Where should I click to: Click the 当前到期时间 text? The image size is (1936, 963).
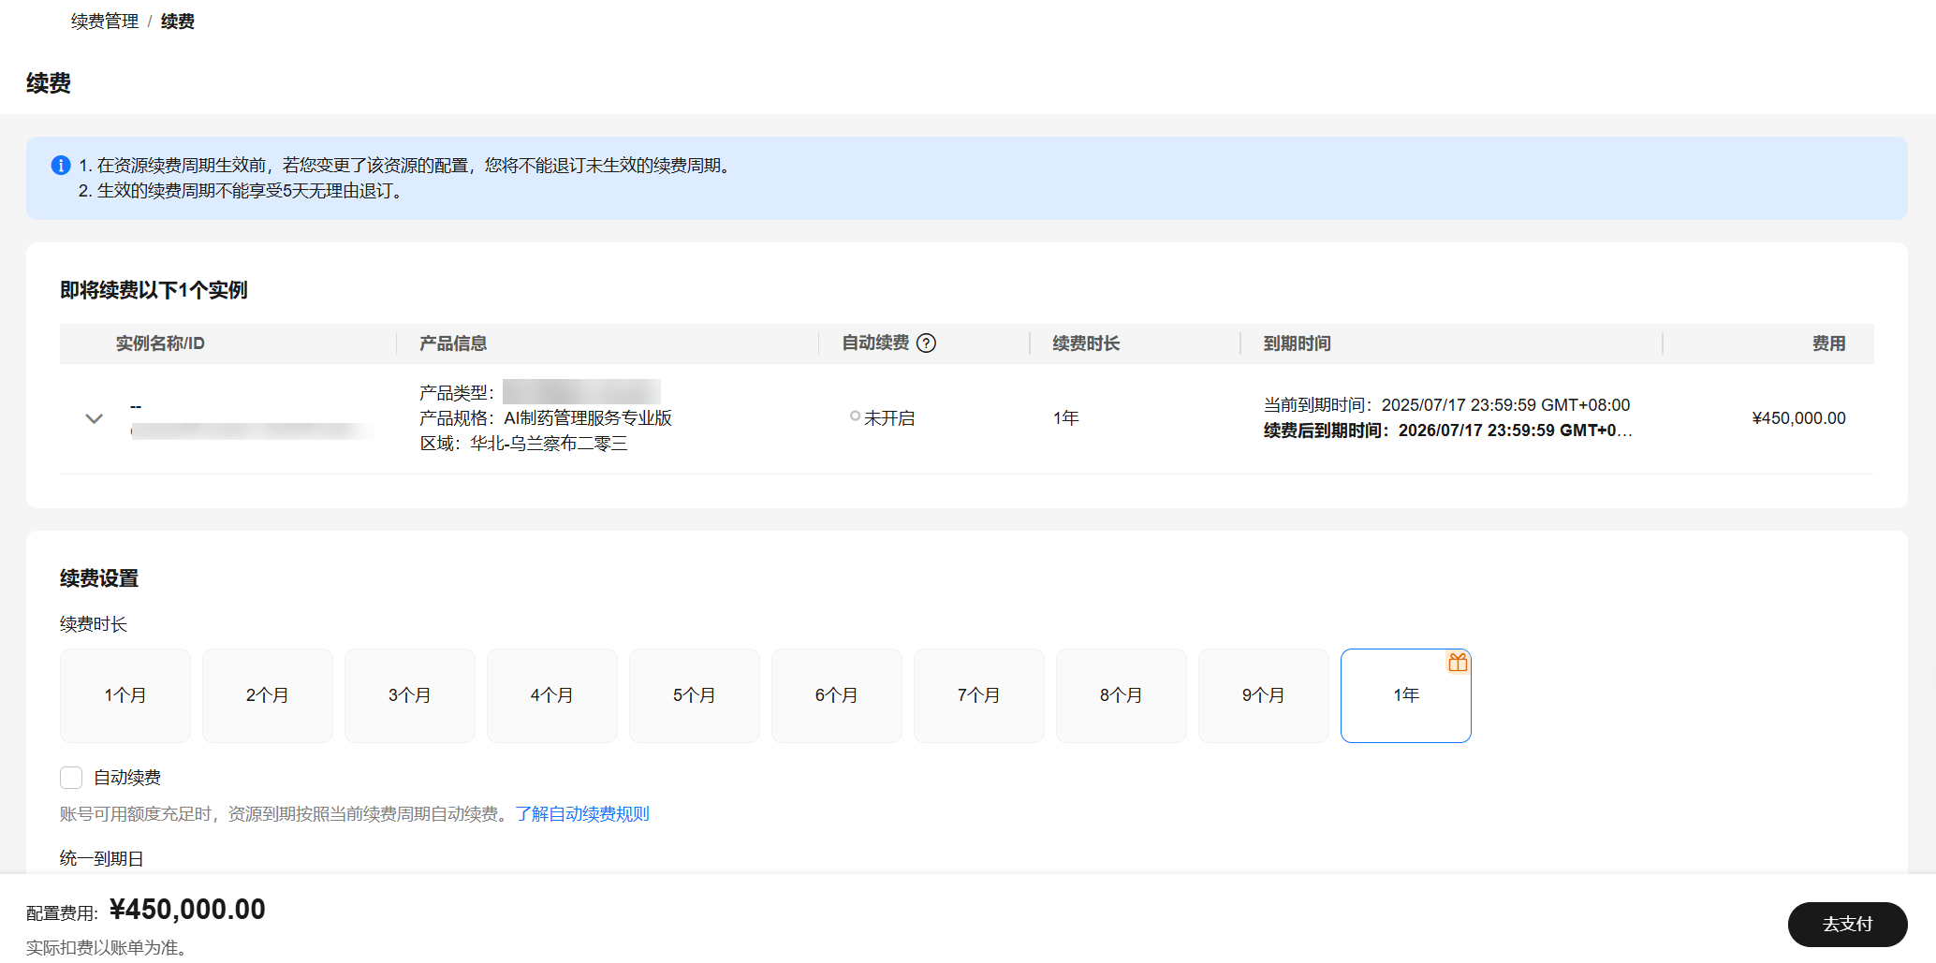click(x=1446, y=405)
